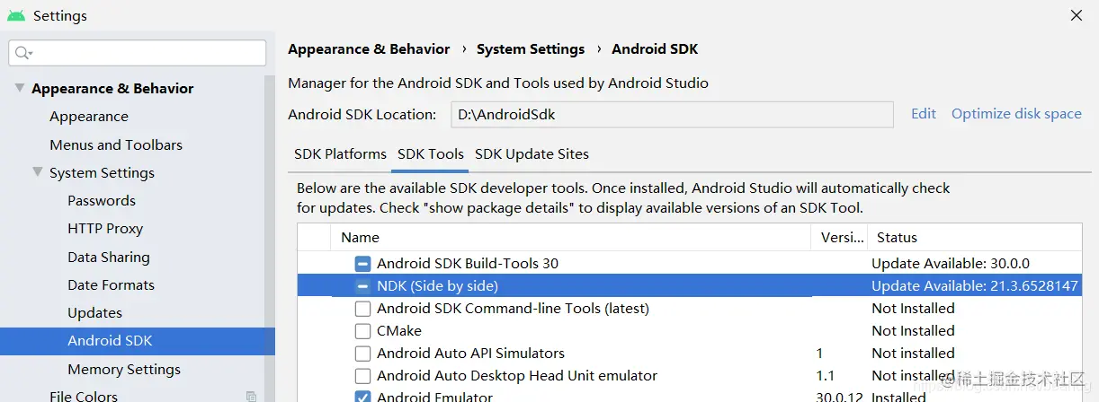
Task: Select the SDK Tools tab
Action: pos(431,154)
